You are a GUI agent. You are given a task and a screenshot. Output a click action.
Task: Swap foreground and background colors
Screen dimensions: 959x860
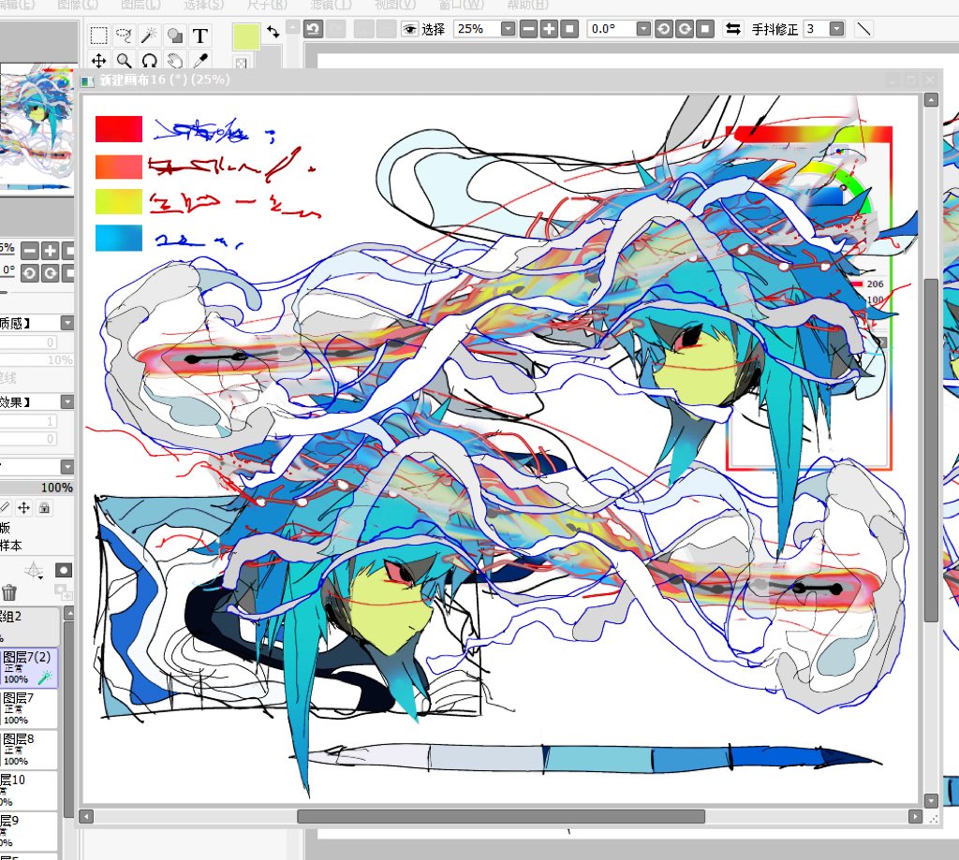273,32
